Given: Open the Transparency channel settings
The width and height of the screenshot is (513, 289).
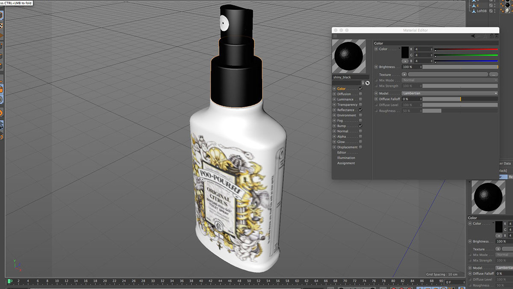Looking at the screenshot, I should coord(347,104).
